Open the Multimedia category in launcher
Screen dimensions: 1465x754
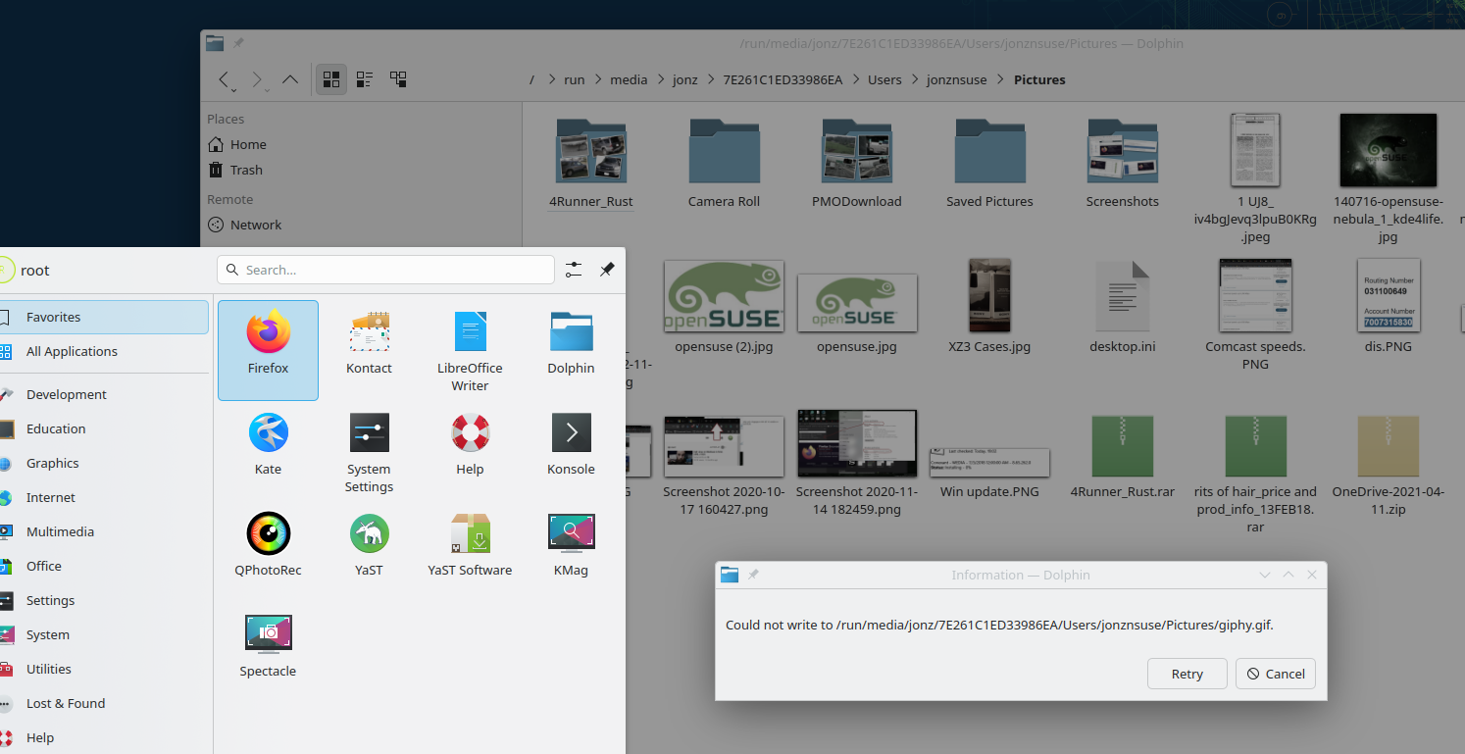[60, 531]
